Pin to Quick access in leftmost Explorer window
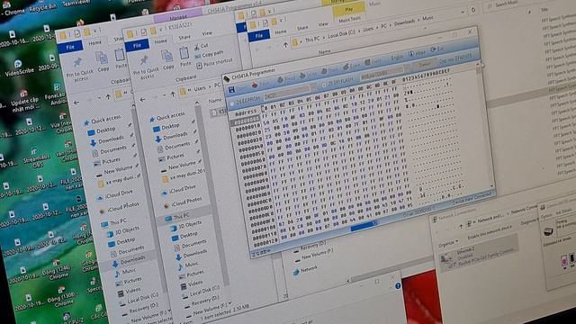 79,69
